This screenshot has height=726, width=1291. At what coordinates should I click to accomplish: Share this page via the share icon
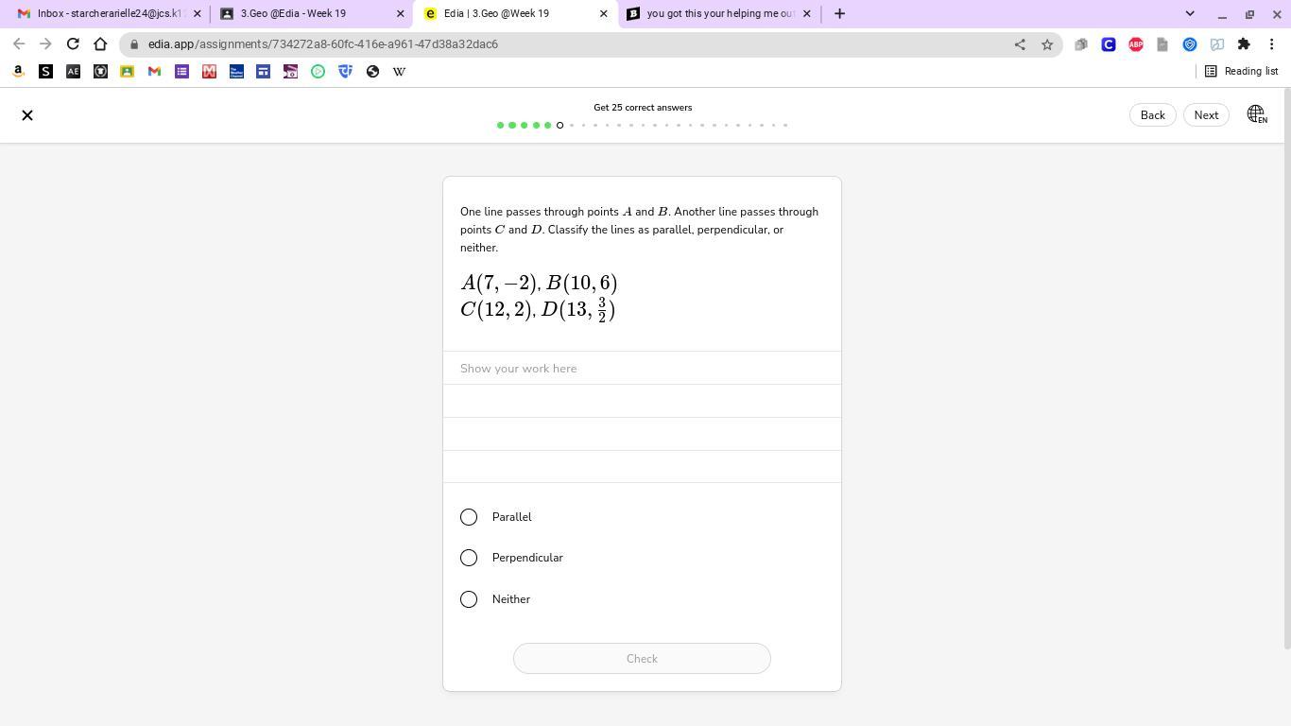(1020, 44)
